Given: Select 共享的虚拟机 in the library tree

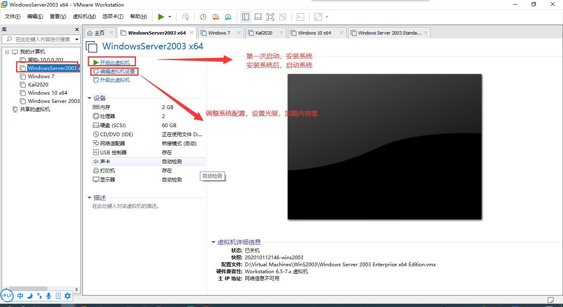Looking at the screenshot, I should pos(35,109).
